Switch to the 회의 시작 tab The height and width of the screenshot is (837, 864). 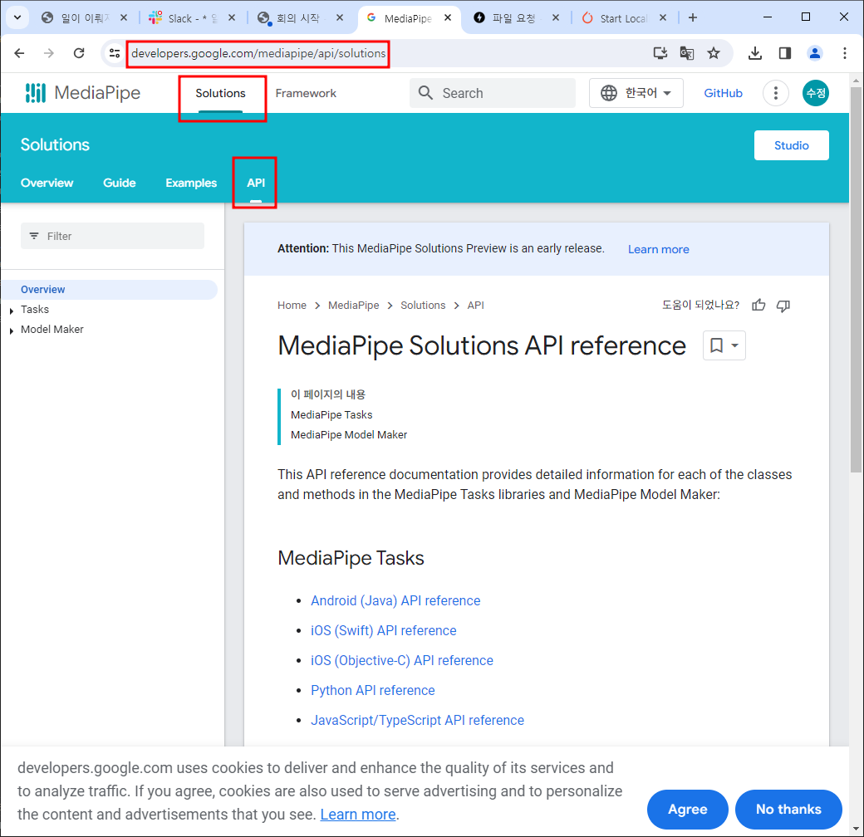(x=298, y=17)
